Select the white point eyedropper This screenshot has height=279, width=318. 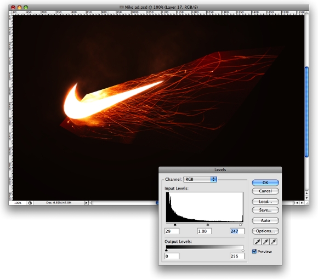click(x=273, y=242)
